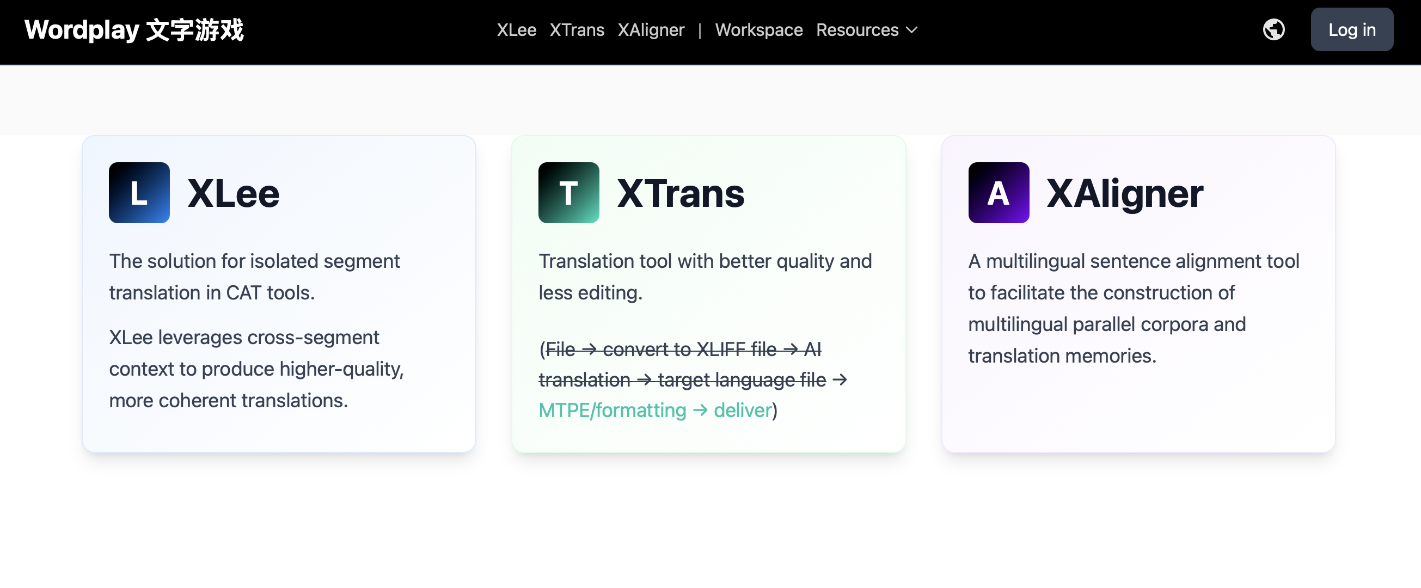Click the XLee blue "L" product icon
1421x588 pixels.
[138, 193]
